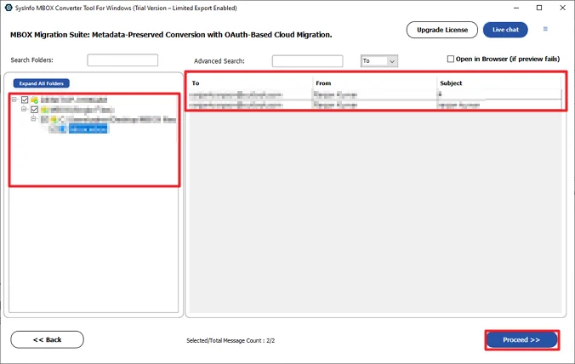
Task: Click 'Selected/Total Message Count : 2/2' text
Action: 231,340
